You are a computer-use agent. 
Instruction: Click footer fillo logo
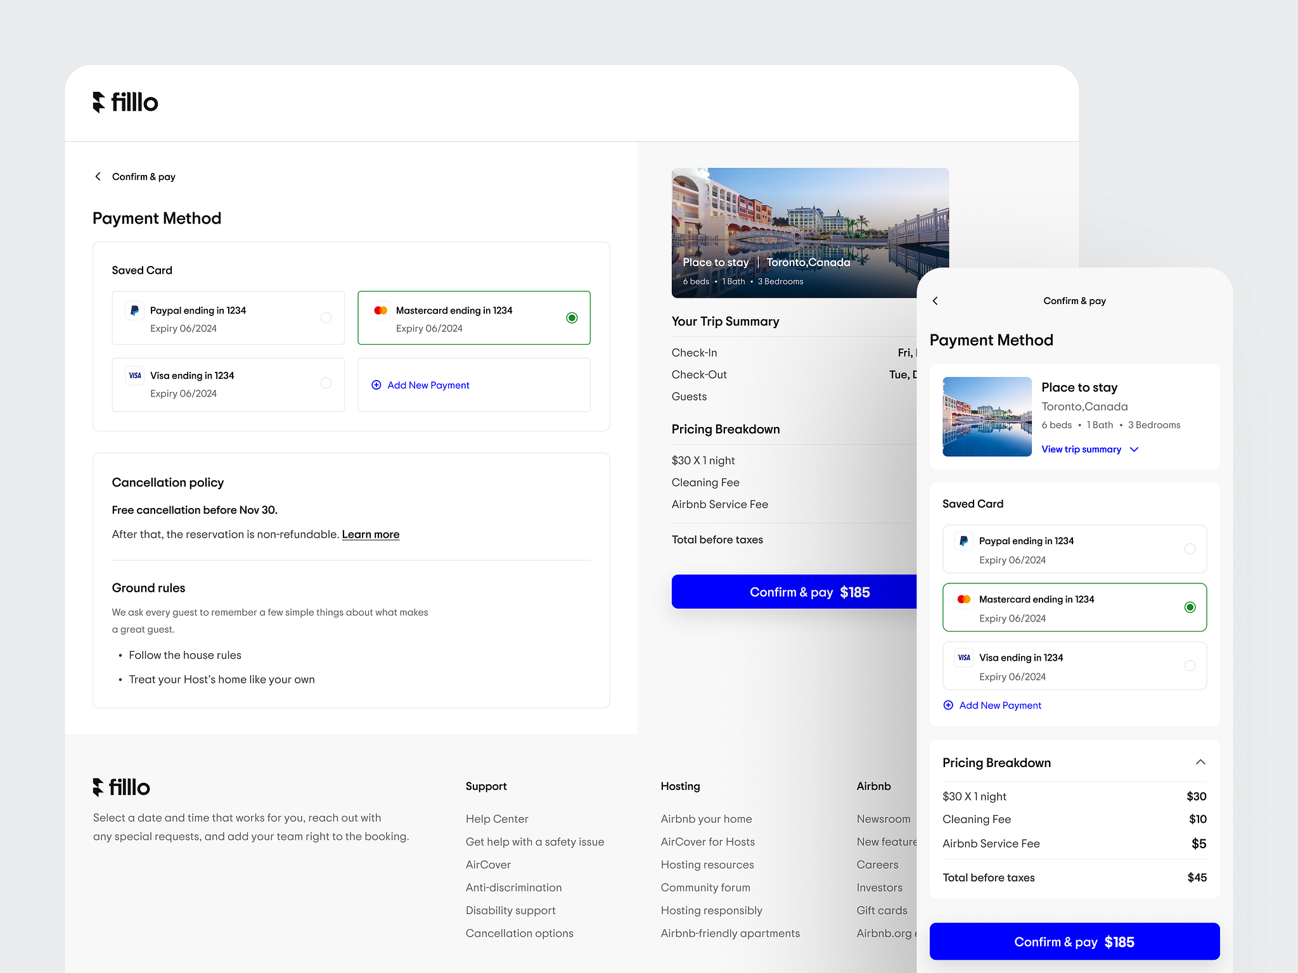pyautogui.click(x=122, y=787)
